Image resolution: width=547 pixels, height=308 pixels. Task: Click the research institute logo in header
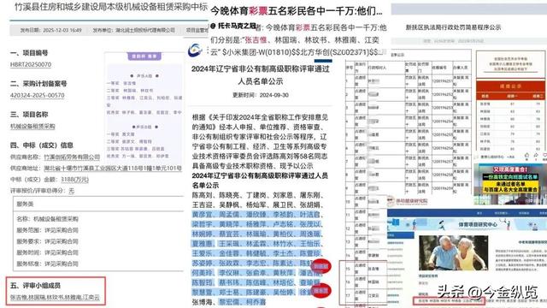(x=407, y=202)
